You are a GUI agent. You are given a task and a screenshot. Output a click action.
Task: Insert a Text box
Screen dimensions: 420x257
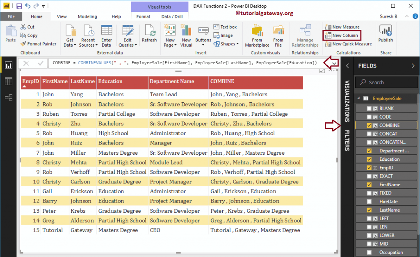tap(225, 27)
